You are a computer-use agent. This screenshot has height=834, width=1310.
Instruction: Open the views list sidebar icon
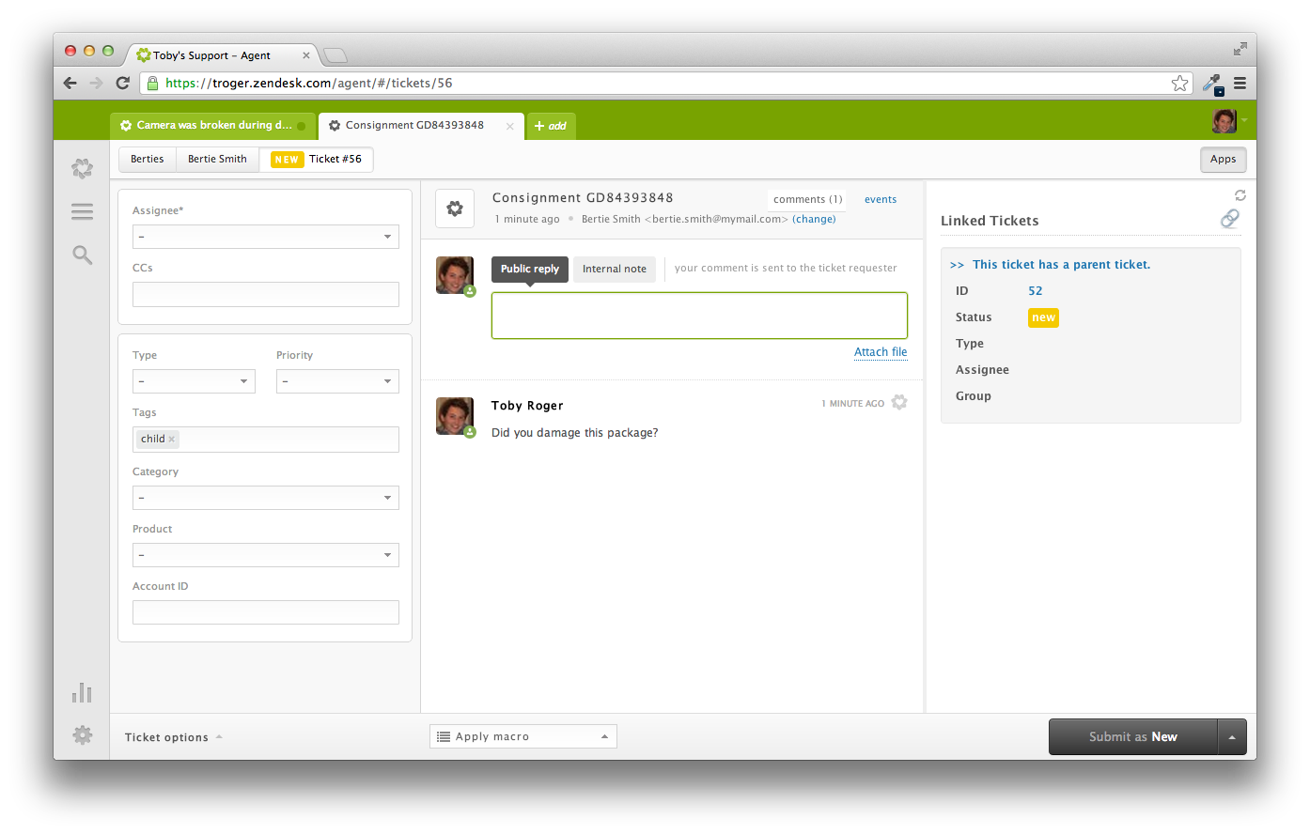pyautogui.click(x=82, y=210)
